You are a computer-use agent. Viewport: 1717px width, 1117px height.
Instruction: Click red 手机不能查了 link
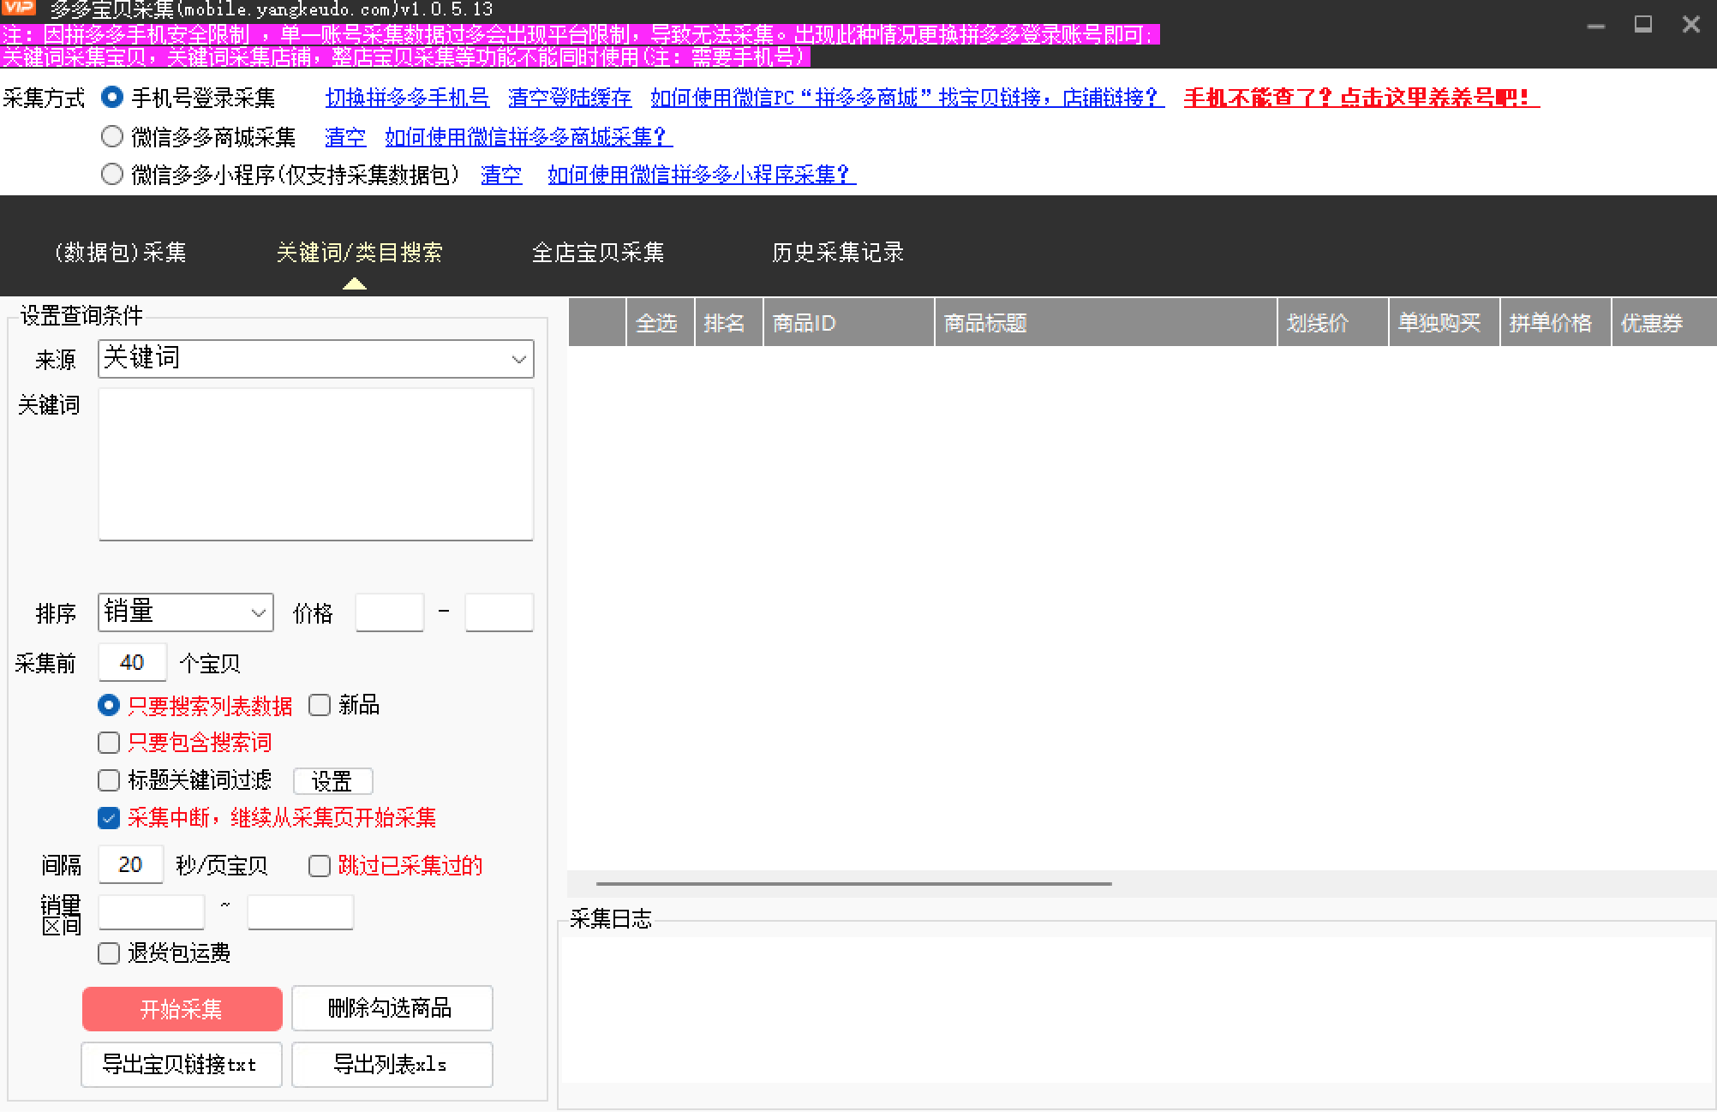pos(1361,99)
